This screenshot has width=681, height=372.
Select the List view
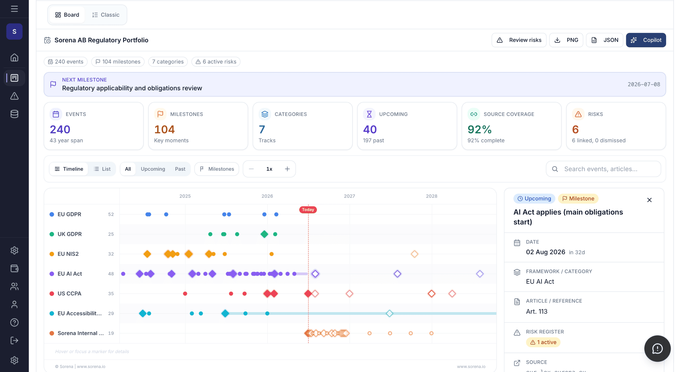coord(102,169)
